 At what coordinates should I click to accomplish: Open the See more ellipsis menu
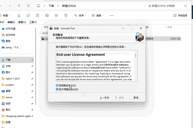112,15
